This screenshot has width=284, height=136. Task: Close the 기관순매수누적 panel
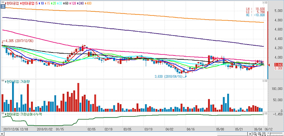[266, 114]
